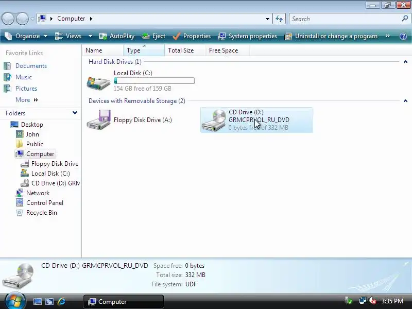Click the Hard Disk Drives (1) group label

pos(115,62)
